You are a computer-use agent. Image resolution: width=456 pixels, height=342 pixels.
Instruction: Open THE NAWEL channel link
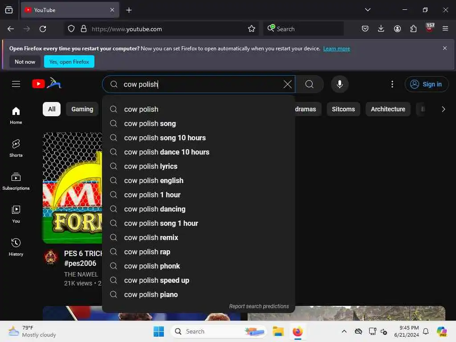tap(81, 274)
